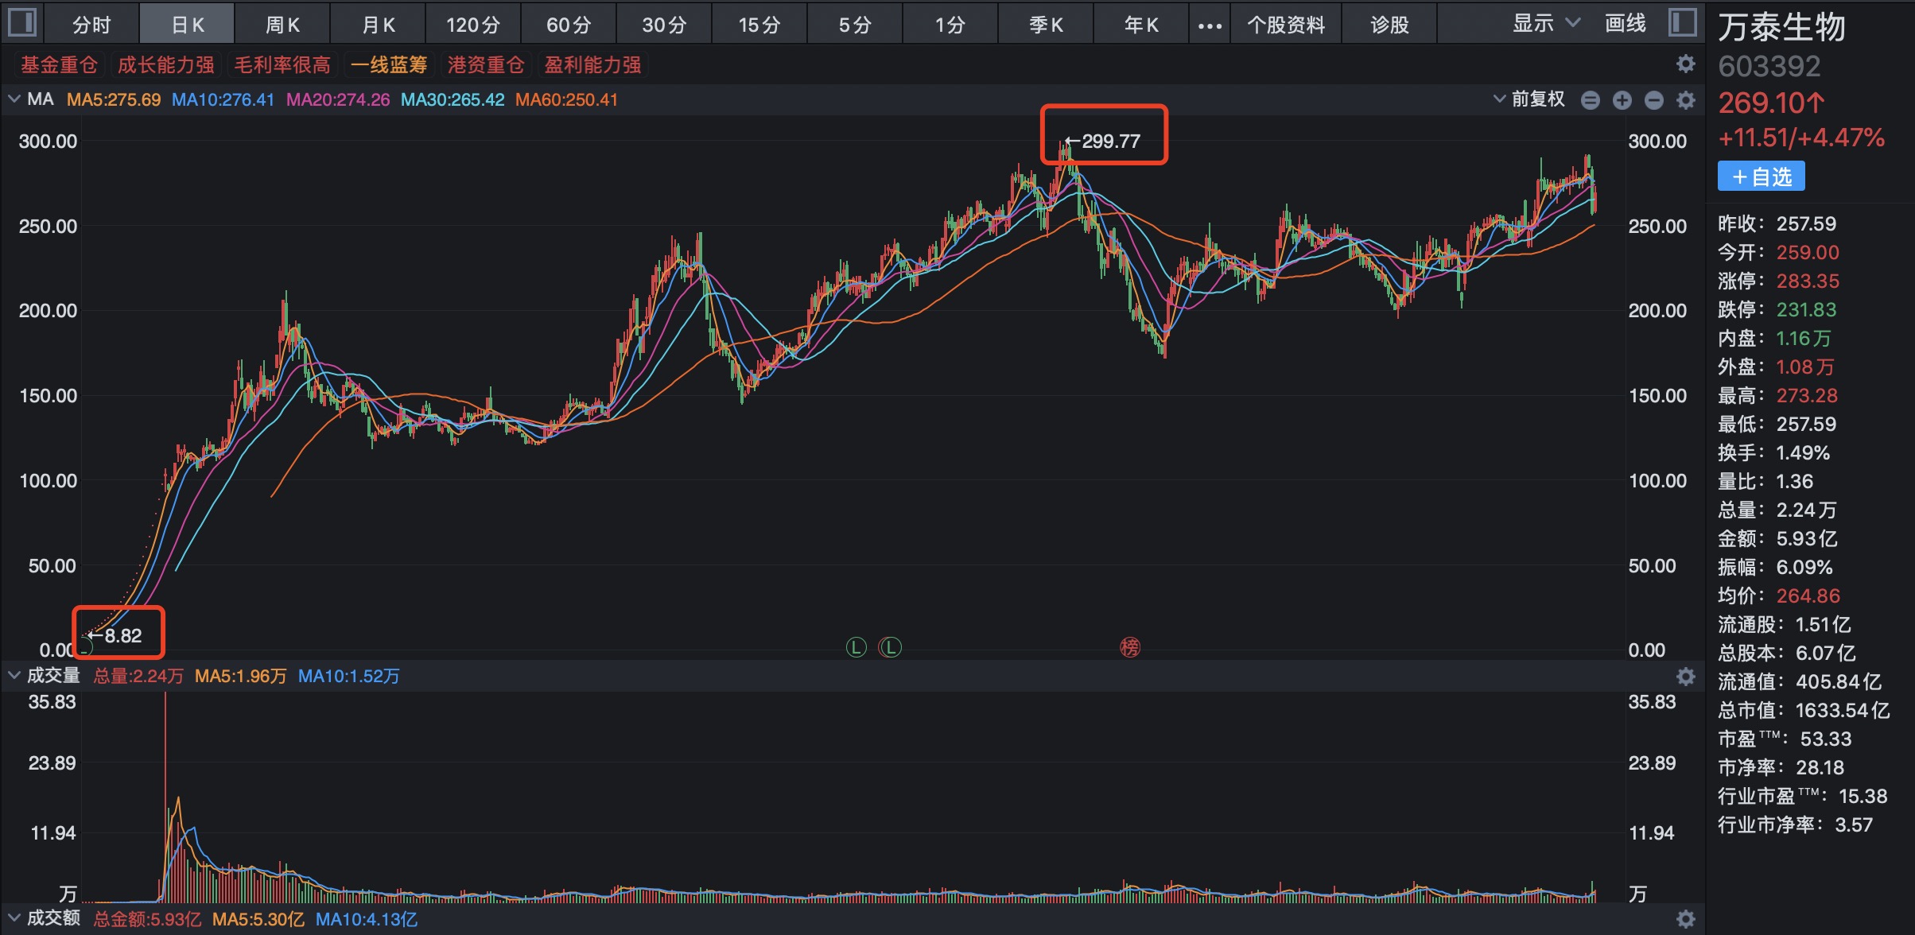Click the reset zoom equals icon

(1590, 100)
